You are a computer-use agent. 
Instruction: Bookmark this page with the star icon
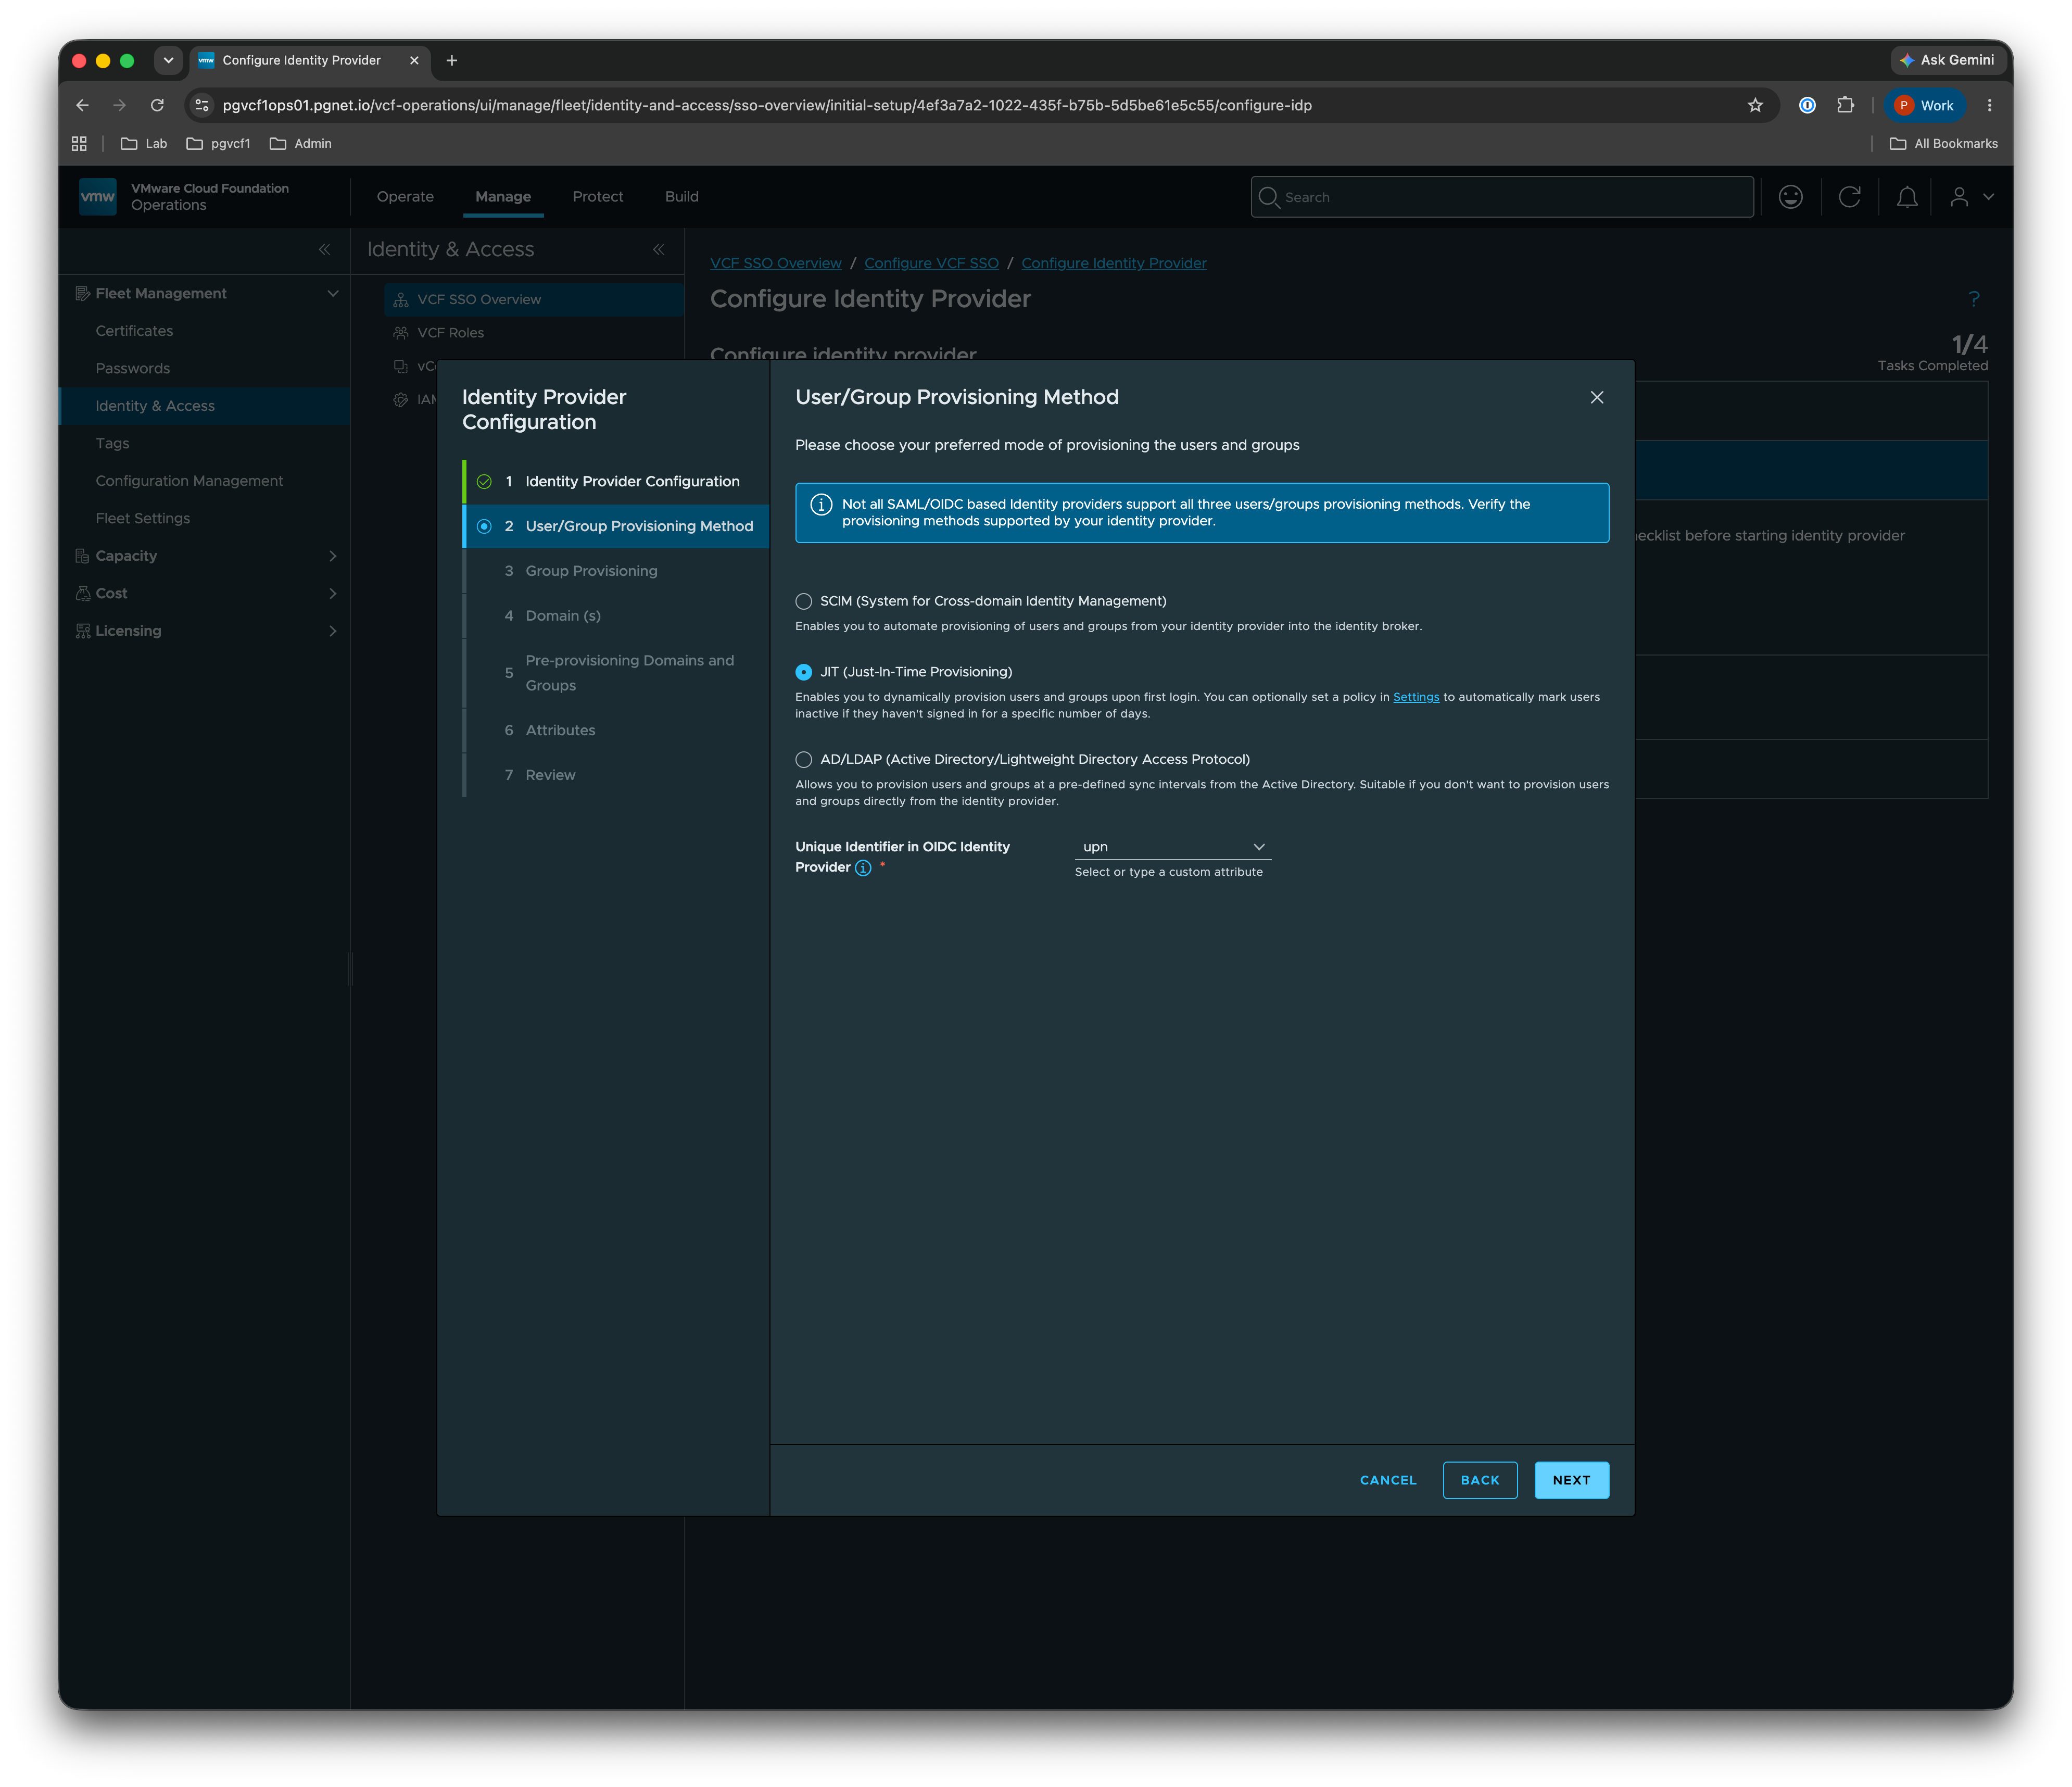click(x=1755, y=105)
